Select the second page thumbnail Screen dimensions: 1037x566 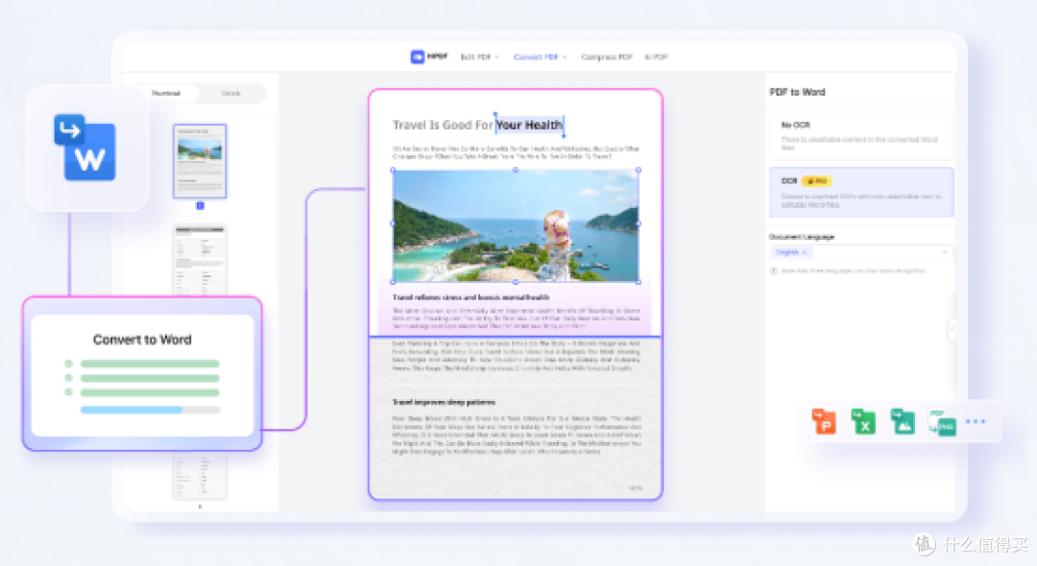(x=200, y=260)
